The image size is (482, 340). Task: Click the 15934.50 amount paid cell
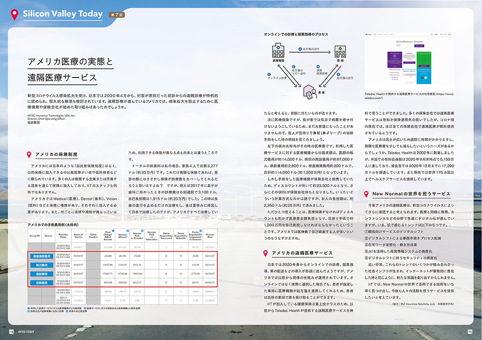(137, 274)
